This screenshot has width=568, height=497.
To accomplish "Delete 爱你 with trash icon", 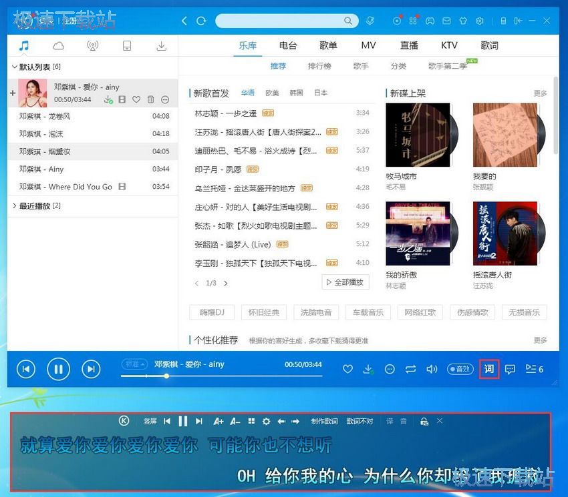I will [x=151, y=99].
